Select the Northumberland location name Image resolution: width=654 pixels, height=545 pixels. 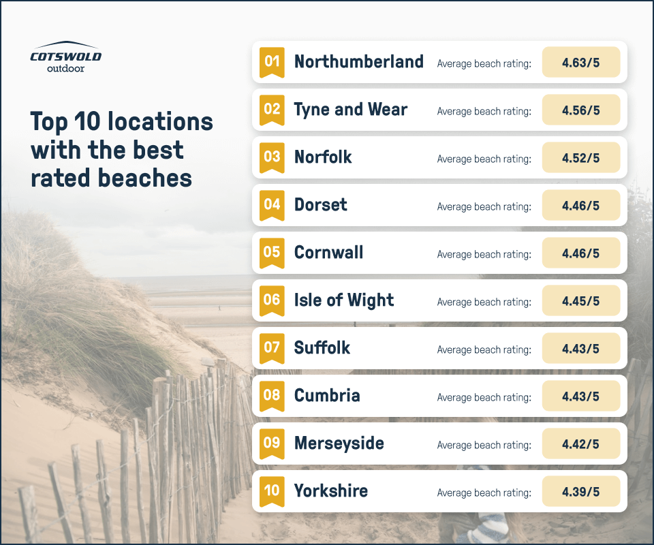tap(359, 62)
